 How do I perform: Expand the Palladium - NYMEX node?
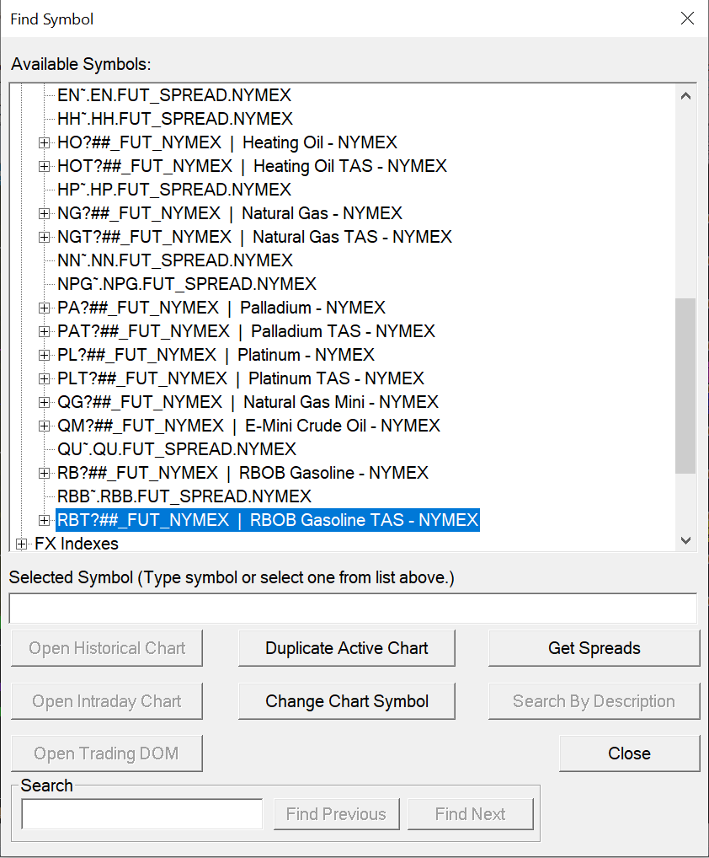(45, 308)
